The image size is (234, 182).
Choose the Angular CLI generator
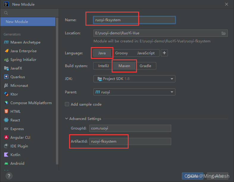(20, 138)
